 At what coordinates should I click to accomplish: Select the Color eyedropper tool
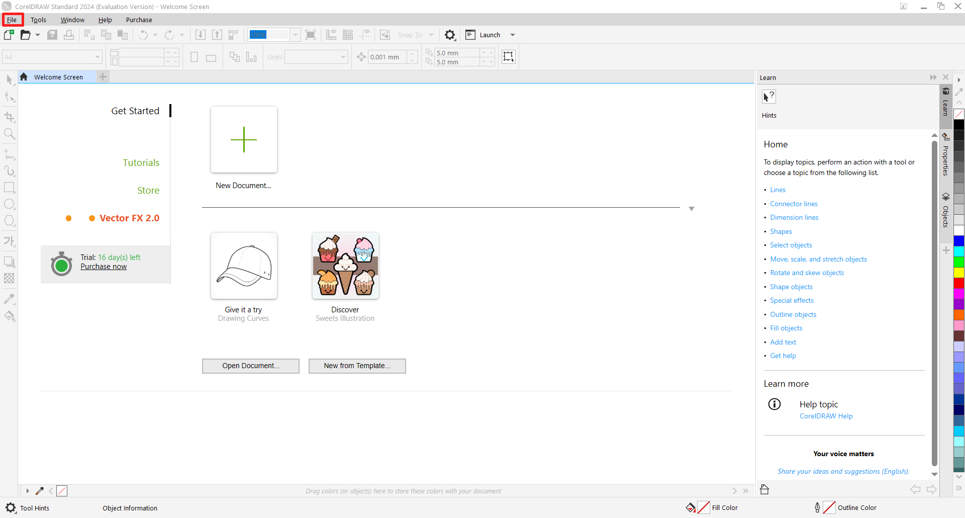9,299
